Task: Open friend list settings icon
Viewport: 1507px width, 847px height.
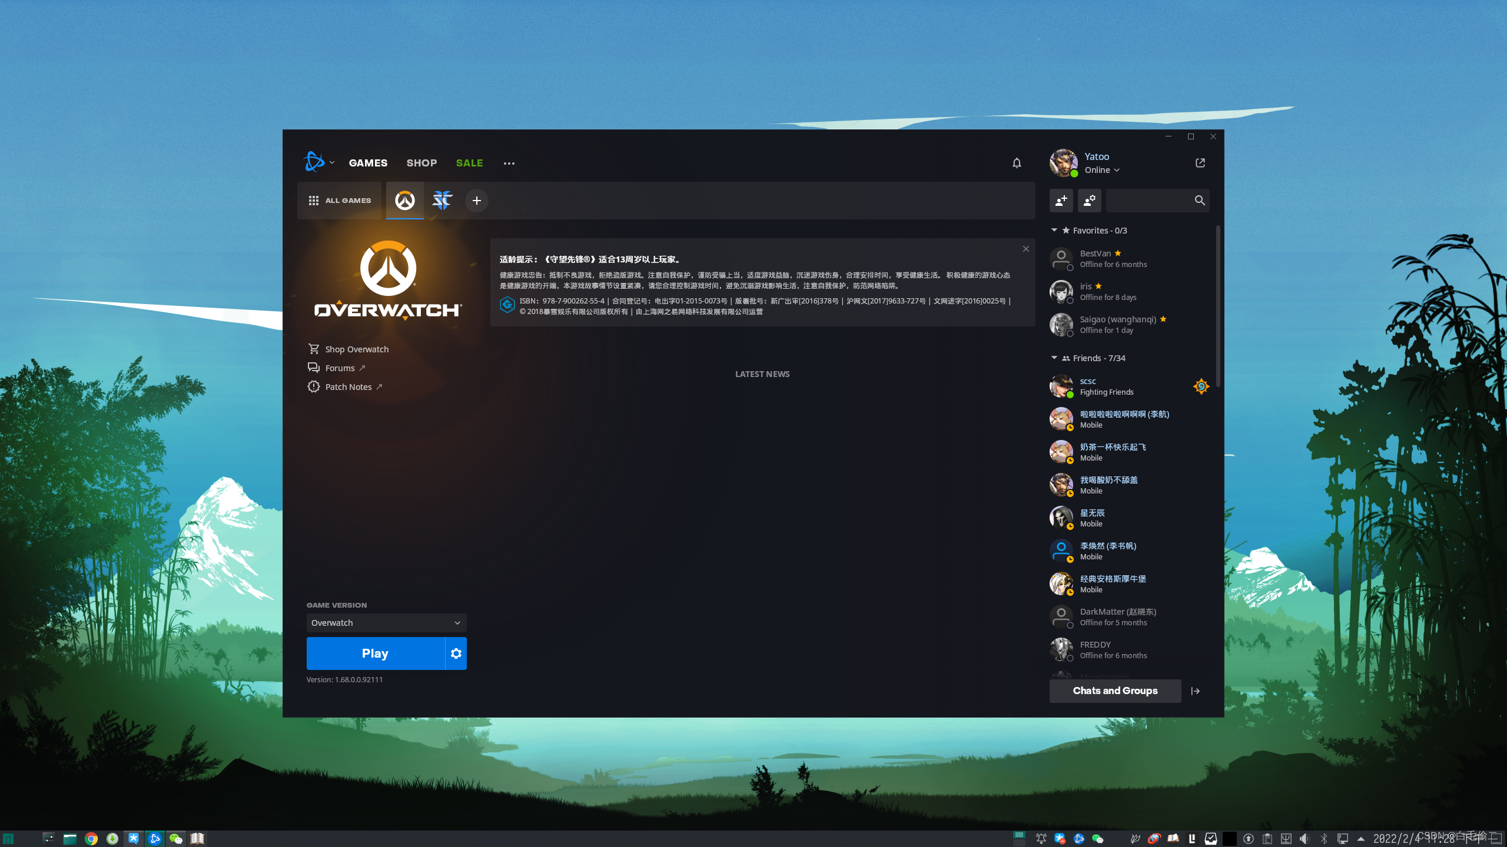Action: [x=1089, y=201]
